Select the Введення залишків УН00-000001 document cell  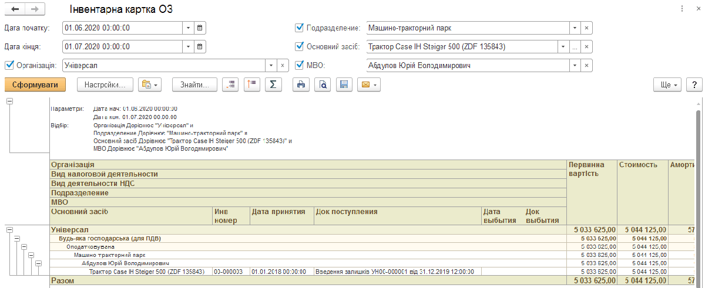tap(398, 272)
